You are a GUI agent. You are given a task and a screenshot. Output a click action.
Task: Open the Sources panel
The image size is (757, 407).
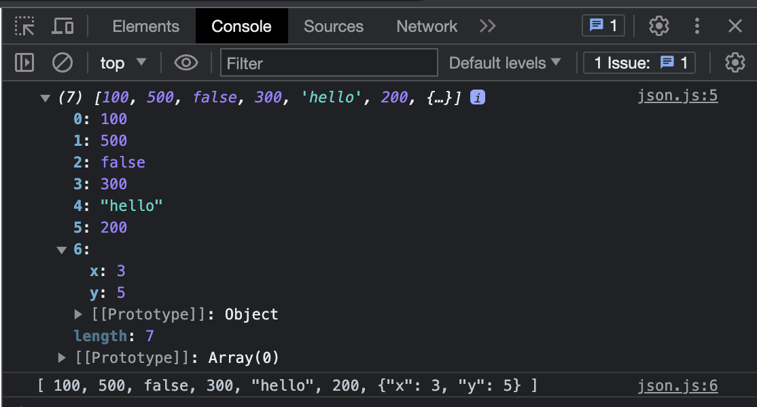click(x=333, y=26)
